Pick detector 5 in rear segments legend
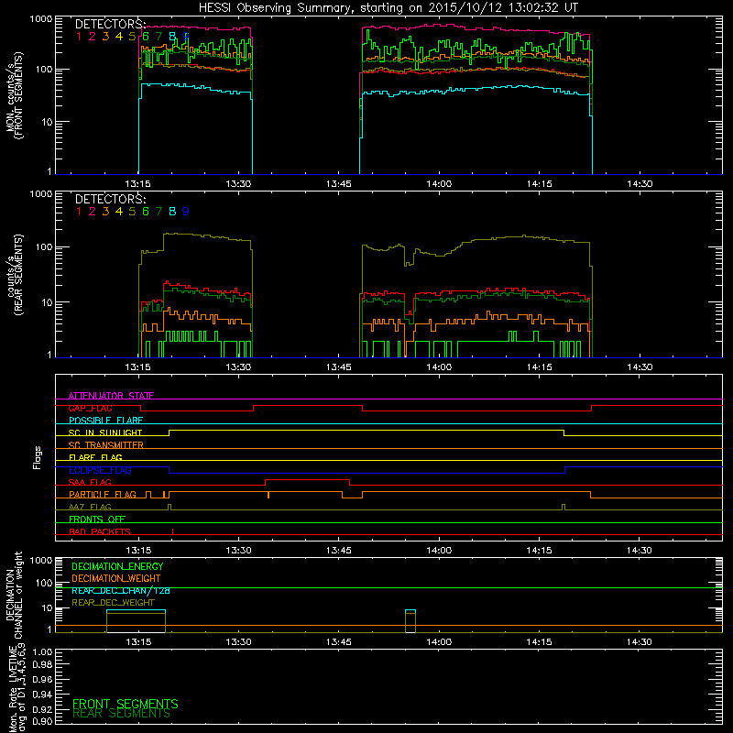Screen dimensions: 733x733 tap(132, 212)
